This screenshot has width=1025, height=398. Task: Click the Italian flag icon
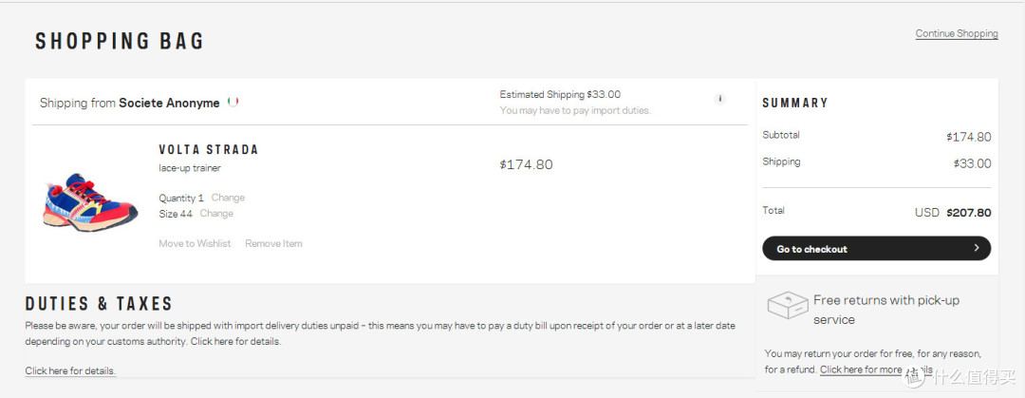(x=233, y=102)
